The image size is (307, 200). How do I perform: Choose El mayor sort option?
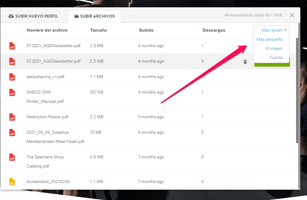(274, 48)
